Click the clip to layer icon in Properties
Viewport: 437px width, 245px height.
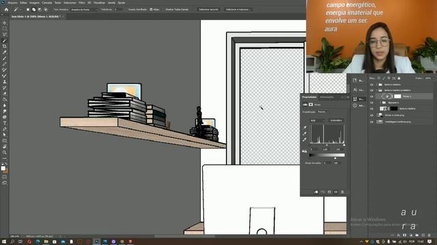316,192
